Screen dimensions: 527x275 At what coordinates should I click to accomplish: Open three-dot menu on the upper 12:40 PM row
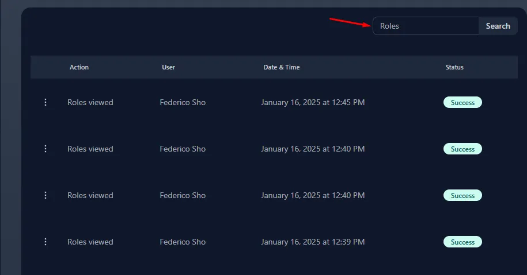(x=46, y=149)
